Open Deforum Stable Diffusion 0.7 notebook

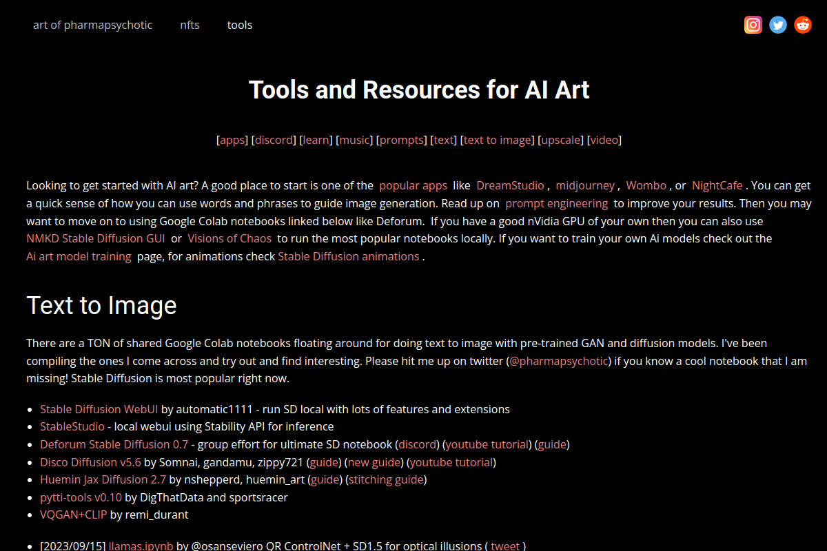coord(114,444)
